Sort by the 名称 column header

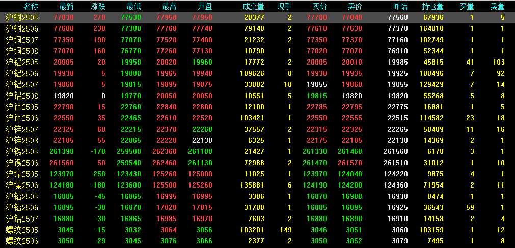tap(31, 6)
